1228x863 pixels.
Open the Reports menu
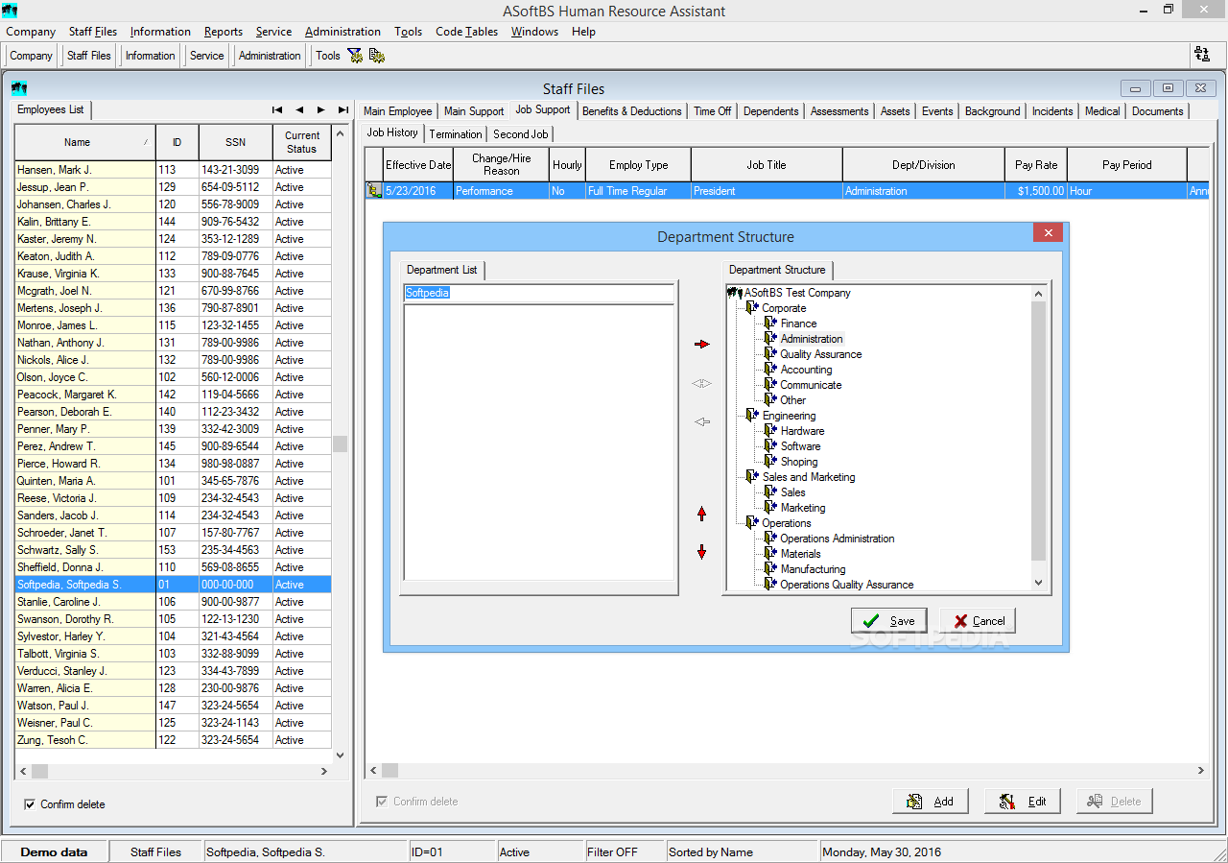224,32
